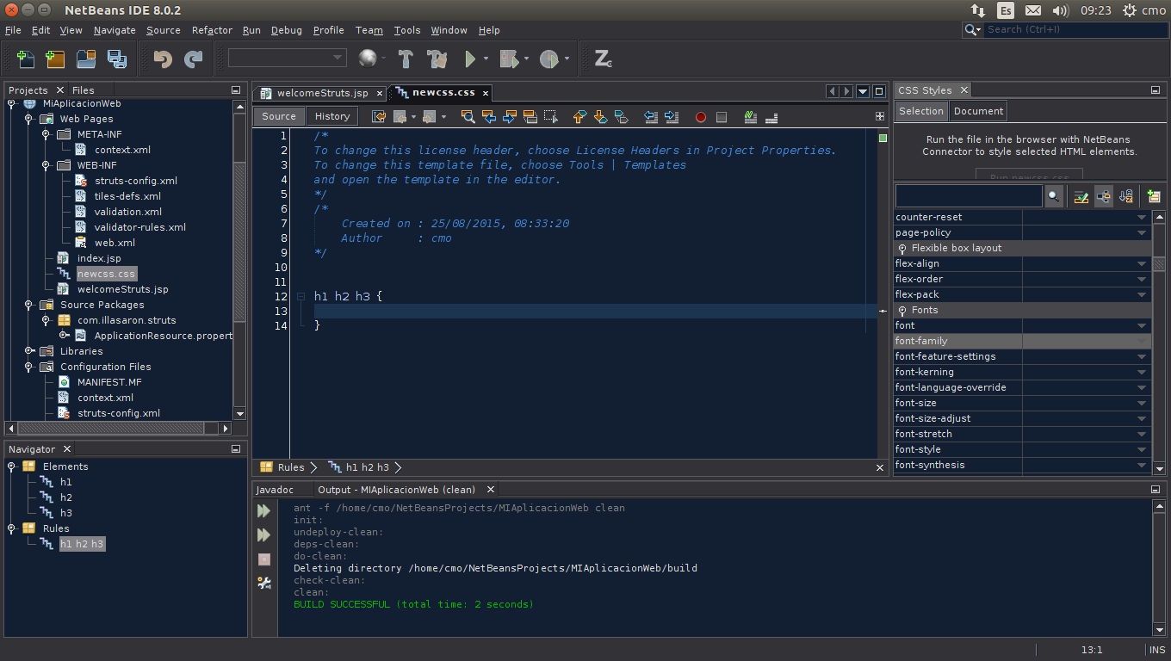Open the font-family value dropdown
The height and width of the screenshot is (661, 1171).
click(1142, 341)
